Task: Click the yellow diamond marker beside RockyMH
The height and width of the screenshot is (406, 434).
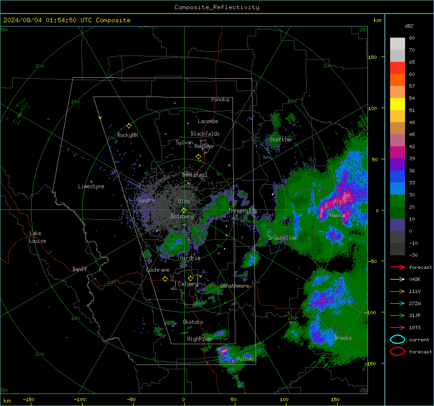Action: 129,126
